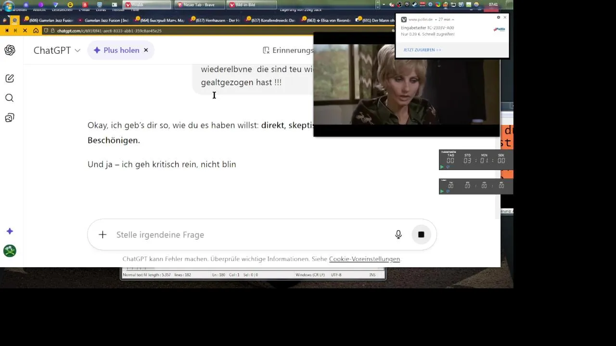
Task: Click the muted volume icon in system tray
Action: 392,5
